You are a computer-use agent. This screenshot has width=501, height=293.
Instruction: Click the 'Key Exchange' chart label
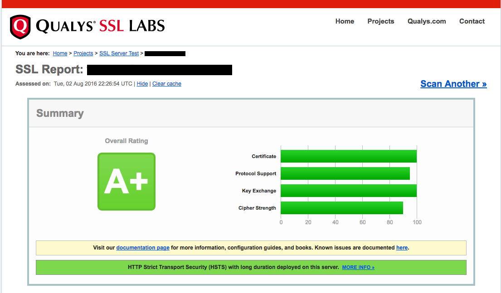(259, 191)
